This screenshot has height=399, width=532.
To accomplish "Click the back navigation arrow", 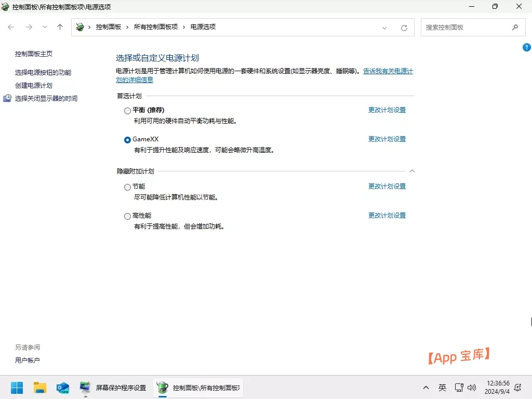I will [x=10, y=27].
